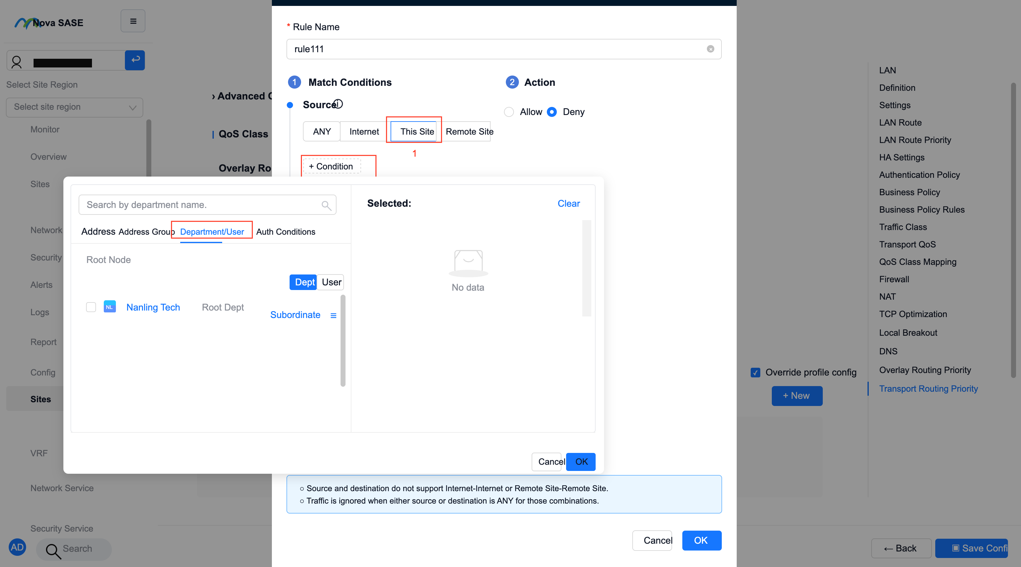Click the blue New button
This screenshot has width=1021, height=567.
797,396
